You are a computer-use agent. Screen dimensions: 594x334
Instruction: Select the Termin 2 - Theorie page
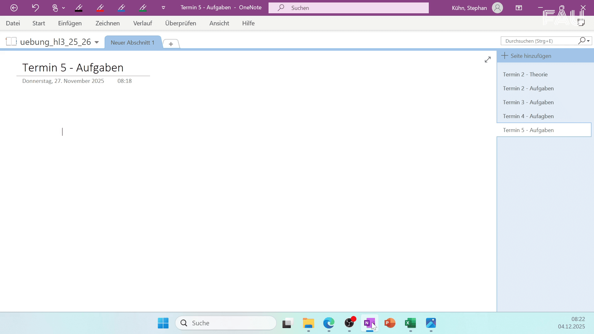(525, 74)
